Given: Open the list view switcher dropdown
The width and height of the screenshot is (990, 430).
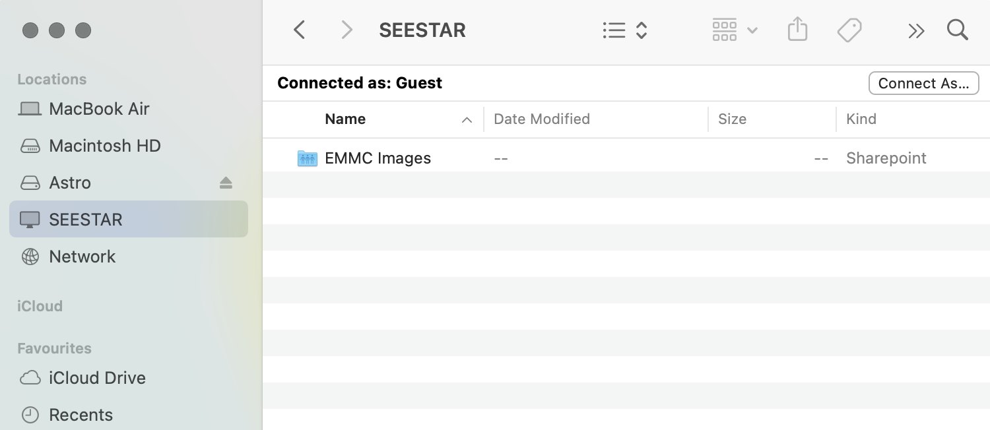Looking at the screenshot, I should 624,30.
